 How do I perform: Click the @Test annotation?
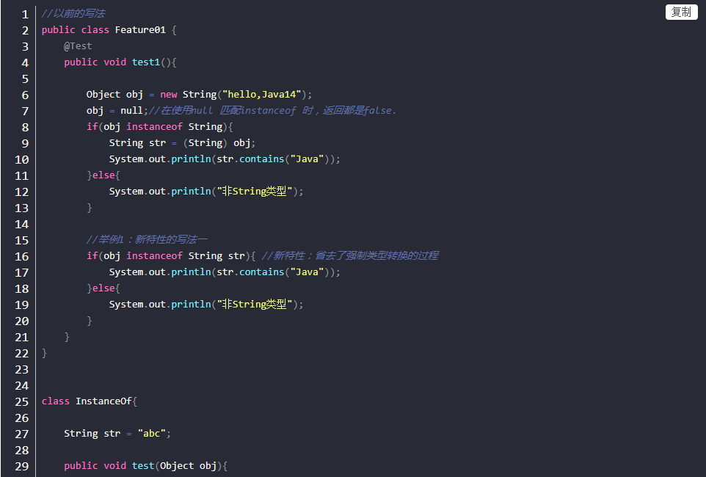pos(78,46)
